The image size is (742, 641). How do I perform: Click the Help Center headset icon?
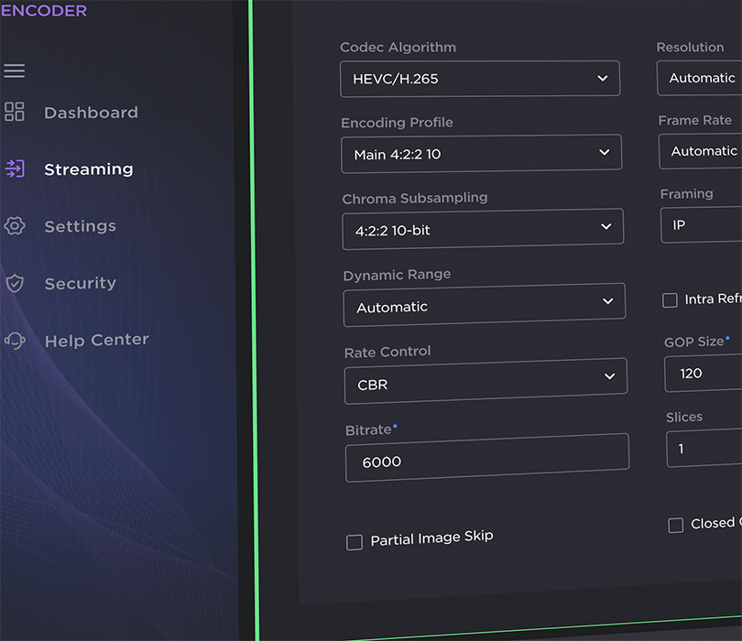tap(15, 340)
